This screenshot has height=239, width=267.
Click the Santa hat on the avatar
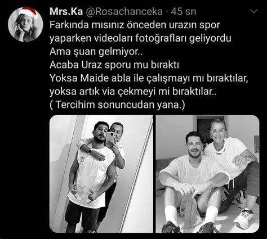click(x=29, y=12)
